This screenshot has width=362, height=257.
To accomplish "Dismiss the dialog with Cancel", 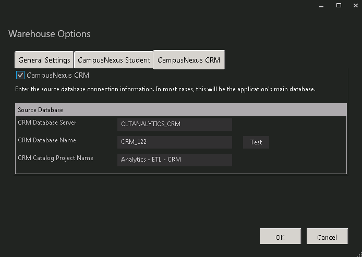I will [327, 237].
